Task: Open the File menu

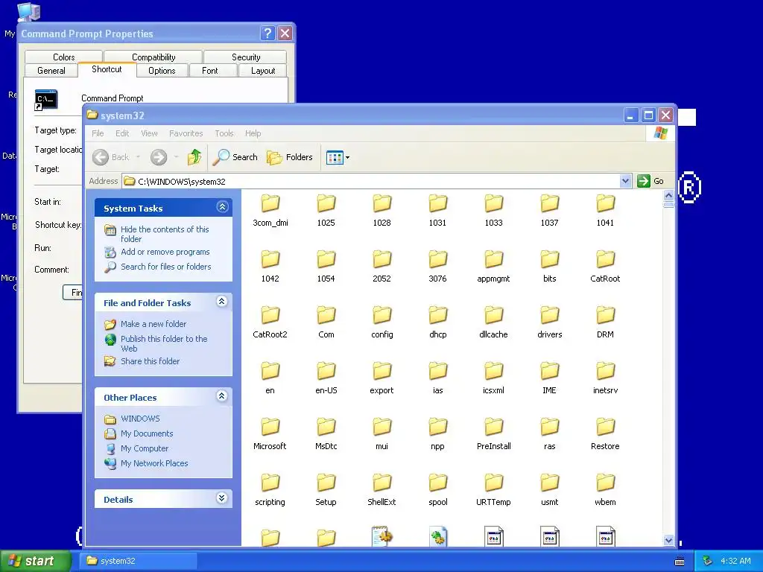Action: (98, 133)
